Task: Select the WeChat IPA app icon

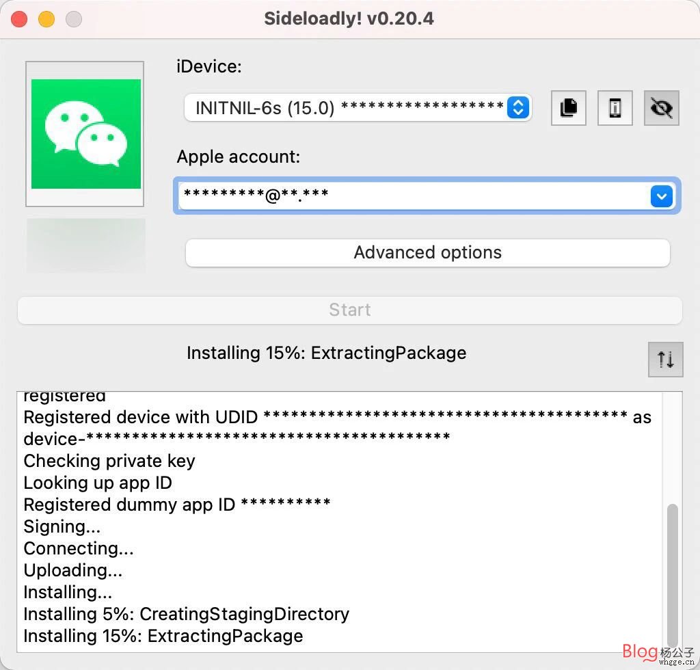Action: 85,134
